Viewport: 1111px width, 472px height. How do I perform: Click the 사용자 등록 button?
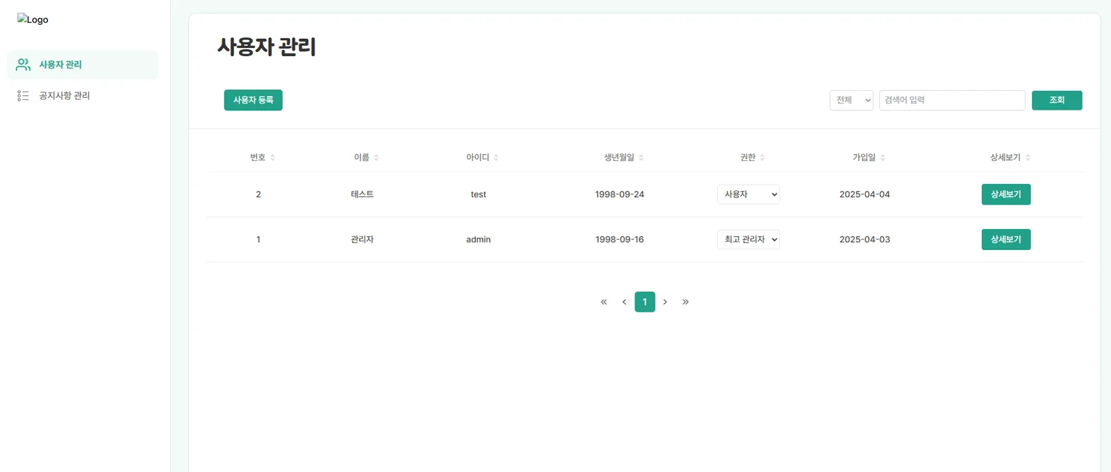click(253, 100)
